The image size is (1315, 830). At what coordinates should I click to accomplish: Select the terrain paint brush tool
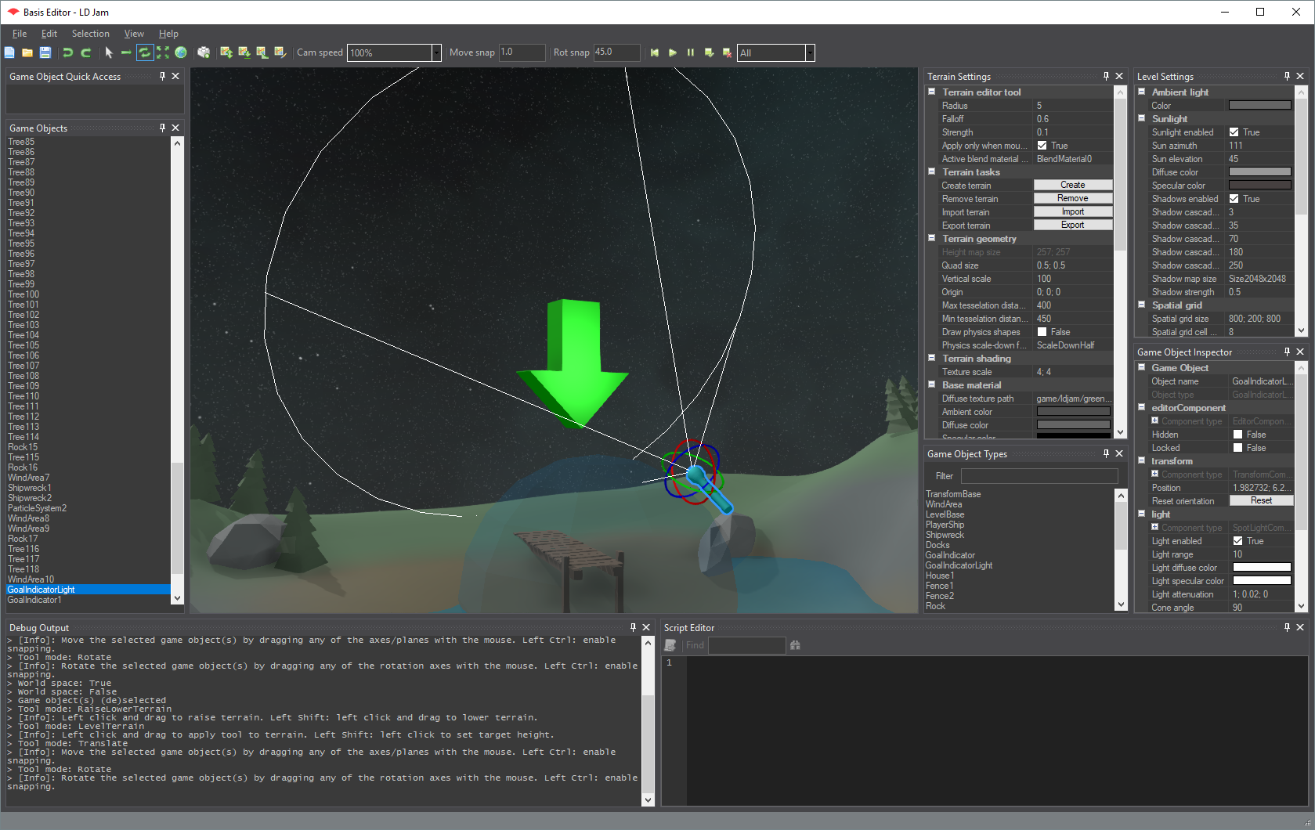point(280,52)
